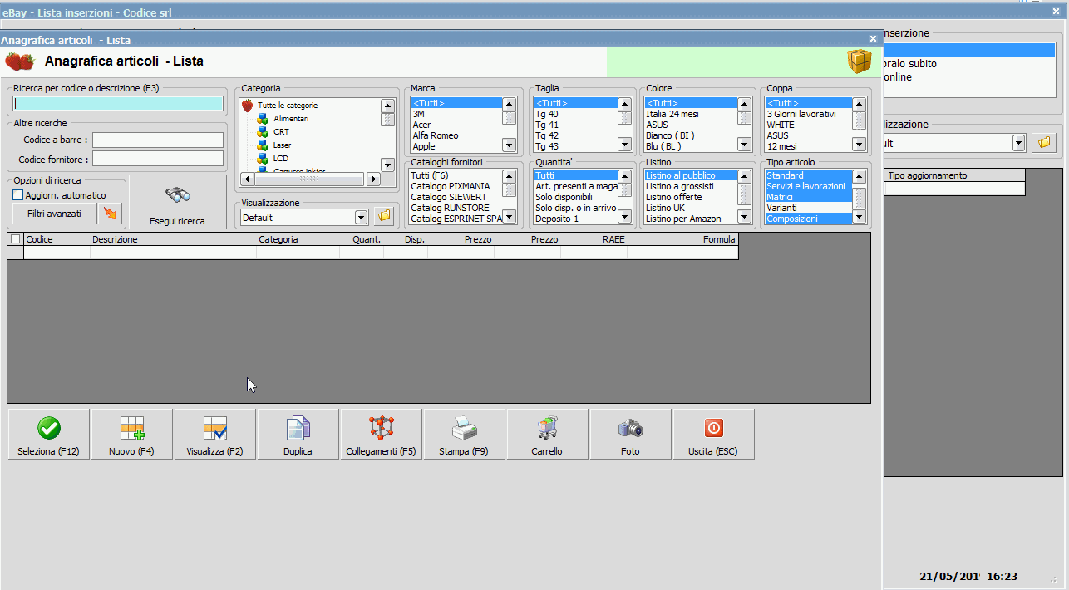This screenshot has width=1069, height=590.
Task: Run the search with Esegui ricerca binoculars
Action: coord(178,202)
